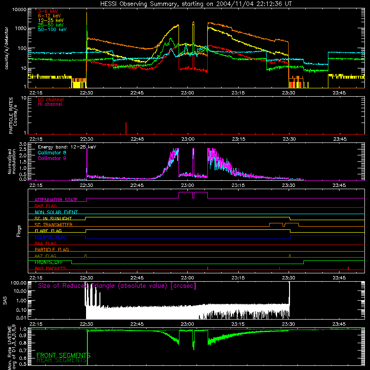370x370 pixels.
Task: Click the SC_TRANSMITTER flag label
Action: [53, 224]
